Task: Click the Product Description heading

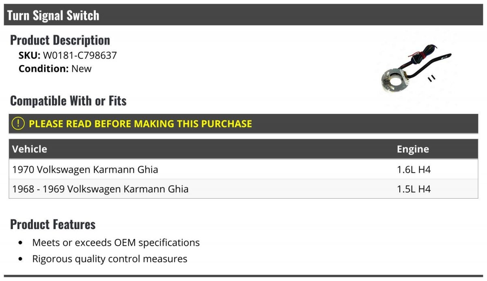Action: tap(60, 40)
